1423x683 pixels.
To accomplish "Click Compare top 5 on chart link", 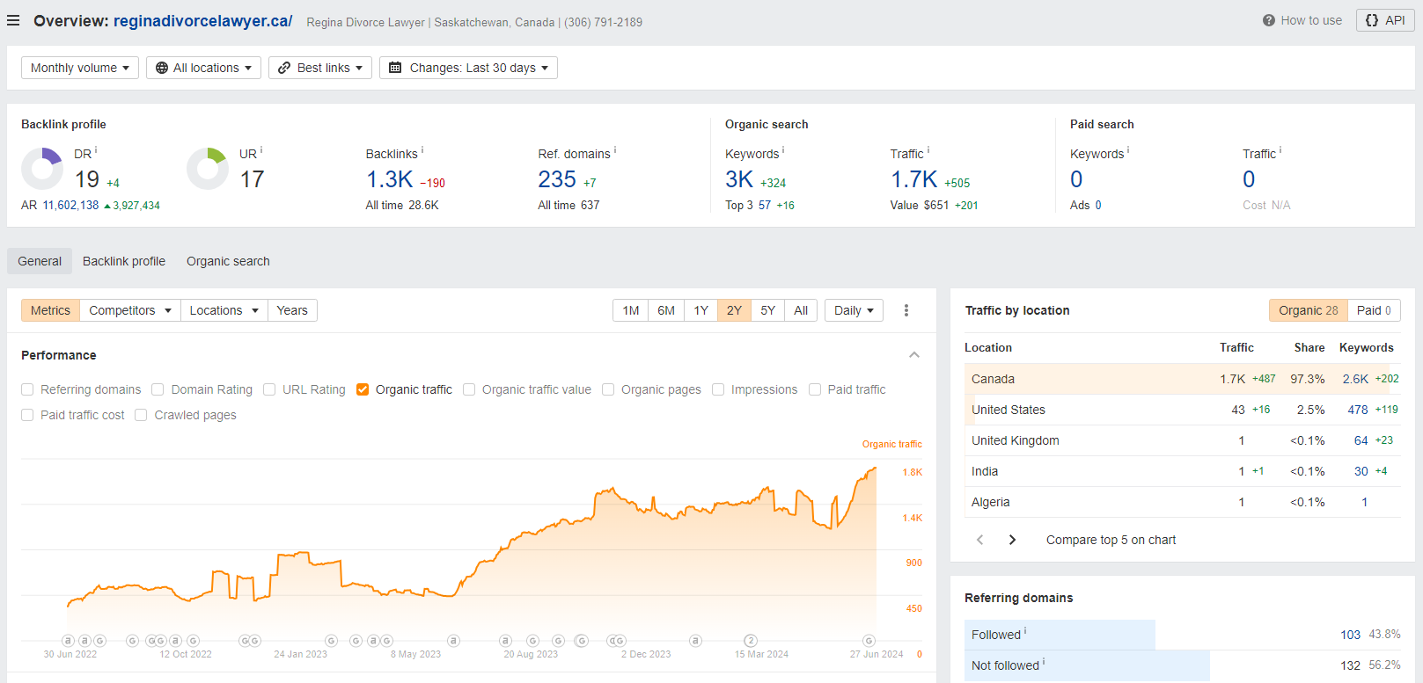I will pyautogui.click(x=1111, y=540).
